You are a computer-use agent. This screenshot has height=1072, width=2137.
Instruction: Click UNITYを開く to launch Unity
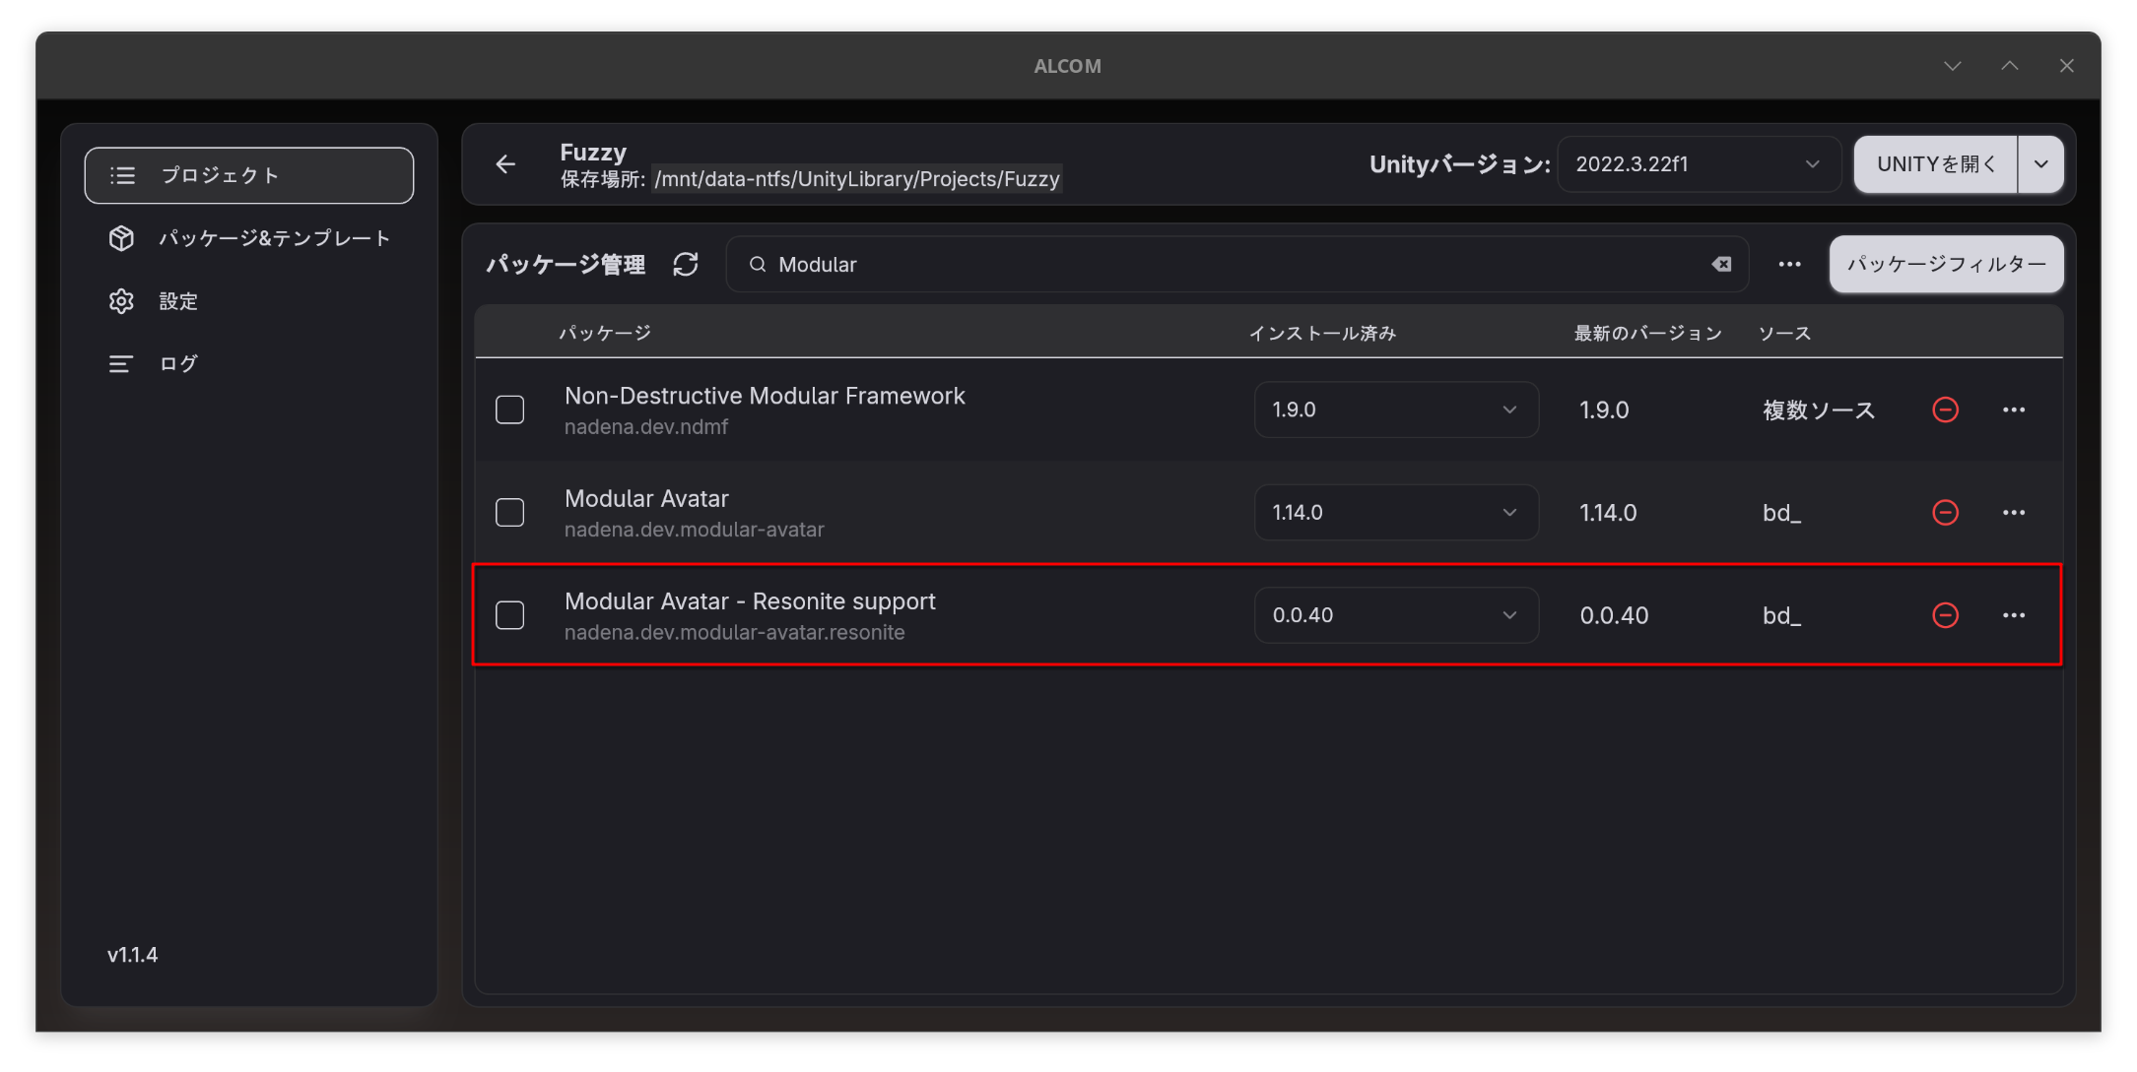tap(1934, 163)
